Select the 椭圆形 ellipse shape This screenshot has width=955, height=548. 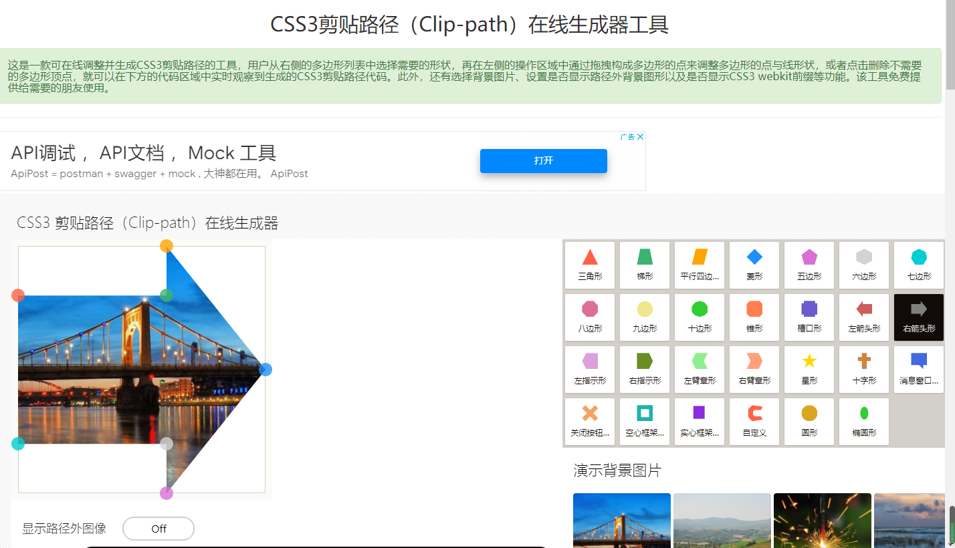(863, 421)
